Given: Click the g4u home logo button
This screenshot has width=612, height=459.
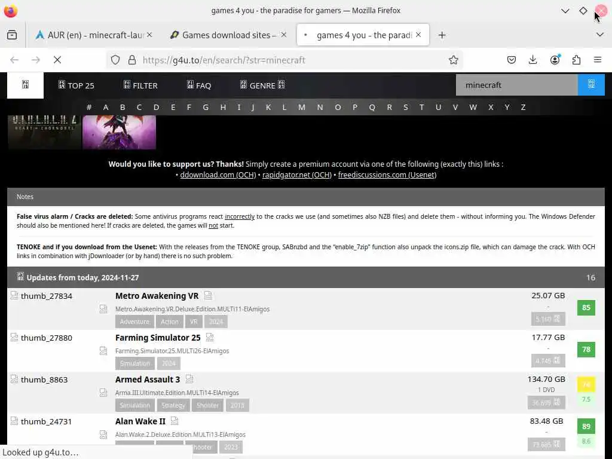Looking at the screenshot, I should pyautogui.click(x=25, y=85).
